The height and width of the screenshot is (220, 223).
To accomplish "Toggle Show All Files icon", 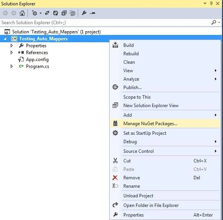I will coord(72,13).
